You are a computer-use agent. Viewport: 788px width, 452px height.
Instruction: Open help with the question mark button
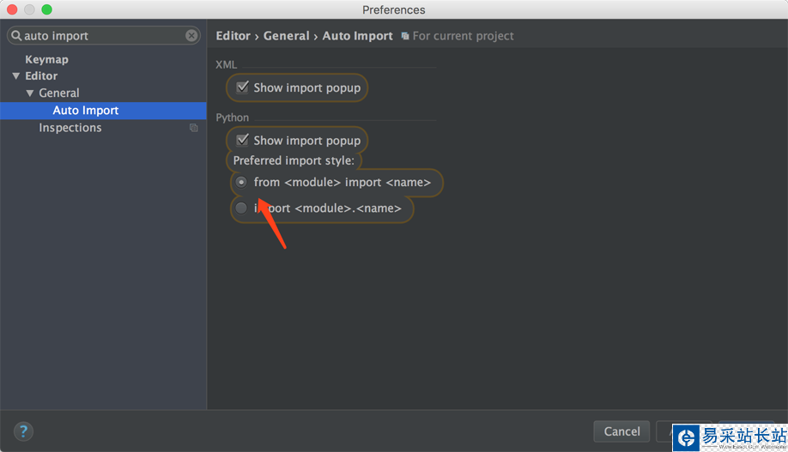tap(24, 431)
